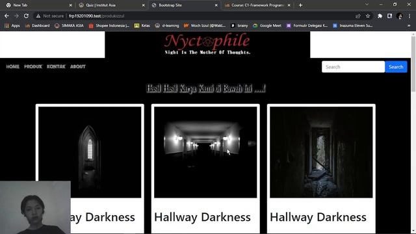Image resolution: width=416 pixels, height=234 pixels.
Task: Close the Course: C1-Framework tab
Action: (289, 5)
